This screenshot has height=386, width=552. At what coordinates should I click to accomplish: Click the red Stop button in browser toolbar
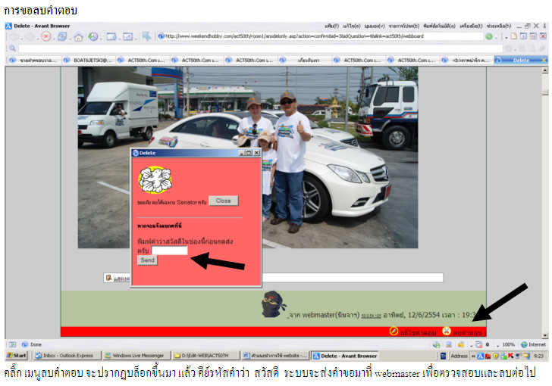46,36
